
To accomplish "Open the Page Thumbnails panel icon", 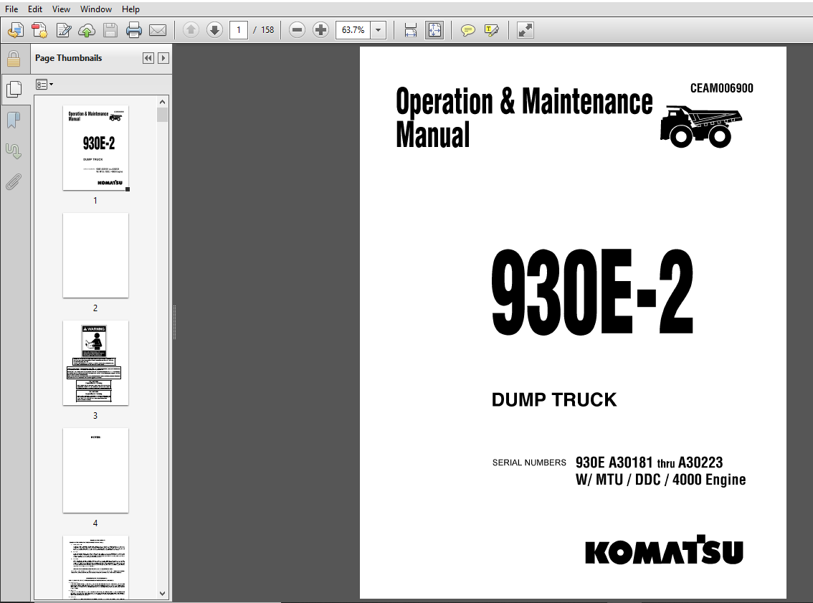I will coord(14,89).
